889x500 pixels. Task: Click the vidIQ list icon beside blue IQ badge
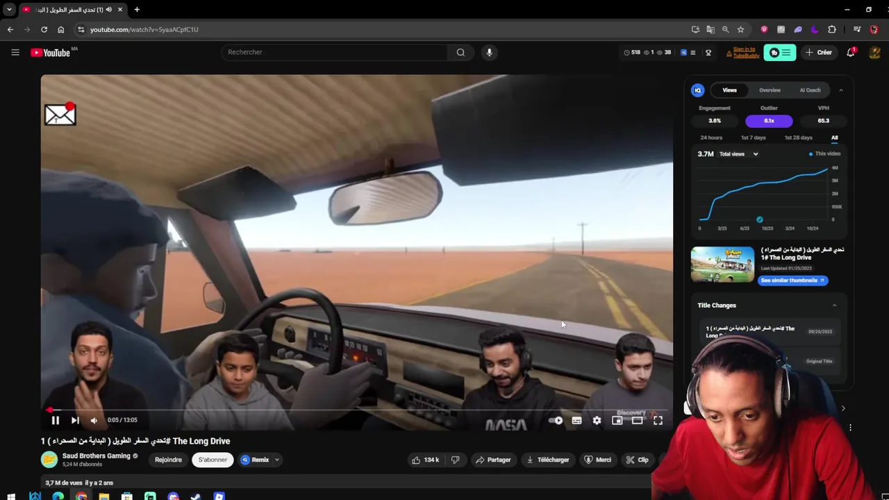pyautogui.click(x=692, y=52)
